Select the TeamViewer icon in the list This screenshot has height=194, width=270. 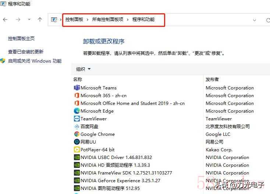tap(77, 119)
